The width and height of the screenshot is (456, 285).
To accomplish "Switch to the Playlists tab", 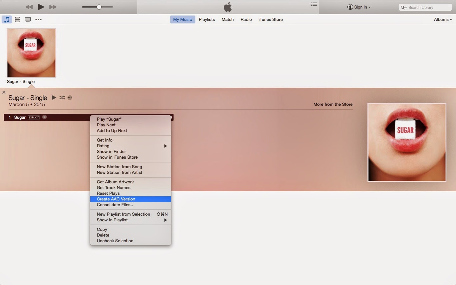I will point(207,19).
